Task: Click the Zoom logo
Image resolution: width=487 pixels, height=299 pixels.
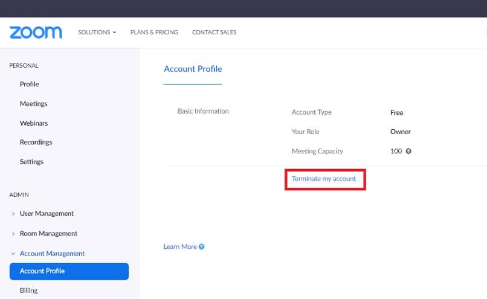Action: (x=36, y=32)
